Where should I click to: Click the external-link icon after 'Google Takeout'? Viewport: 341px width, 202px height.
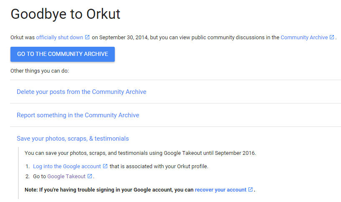tap(90, 176)
